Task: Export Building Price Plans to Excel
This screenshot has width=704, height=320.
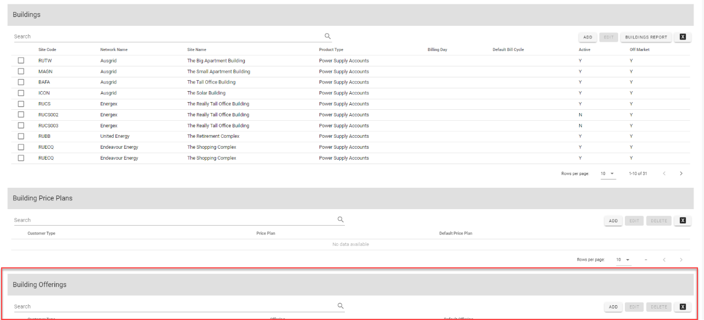Action: [683, 221]
